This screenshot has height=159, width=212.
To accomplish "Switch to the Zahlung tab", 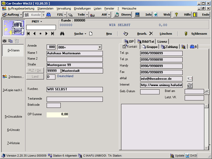I will click(169, 47).
